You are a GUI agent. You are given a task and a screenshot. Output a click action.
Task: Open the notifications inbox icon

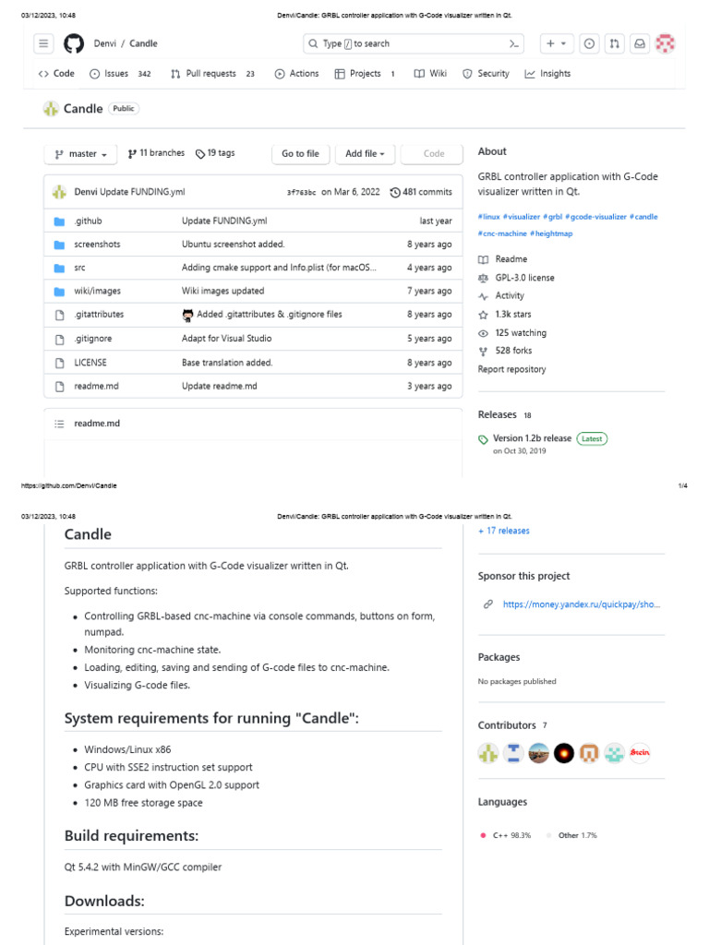pos(639,43)
